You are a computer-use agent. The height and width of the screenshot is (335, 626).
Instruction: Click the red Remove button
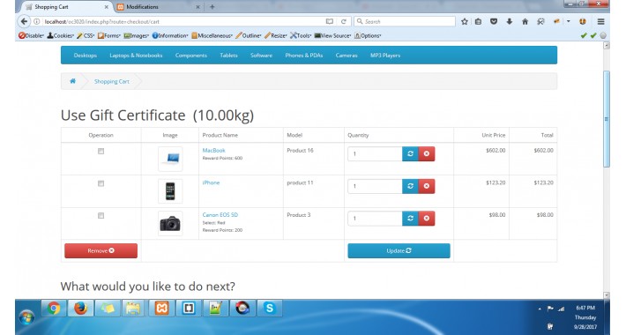[101, 250]
